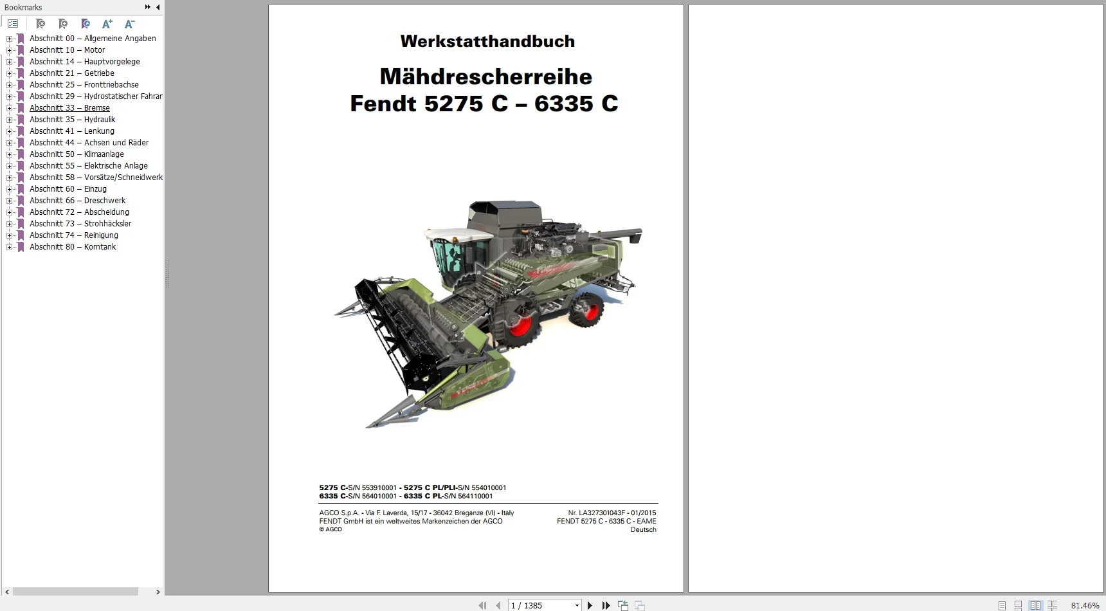1106x611 pixels.
Task: Jump to the last page arrow
Action: point(606,605)
